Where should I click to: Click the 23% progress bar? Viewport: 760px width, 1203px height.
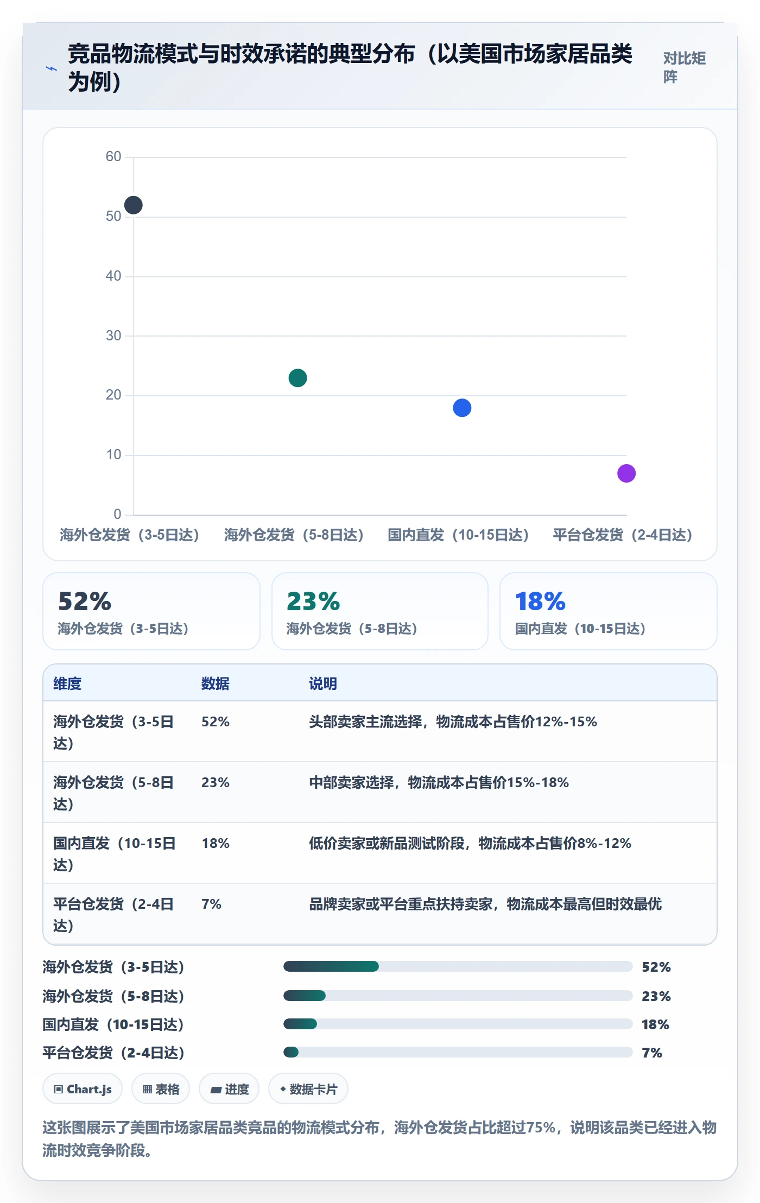(x=458, y=996)
